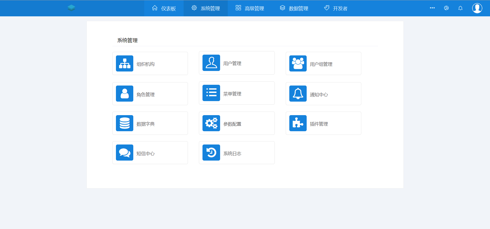490x229 pixels.
Task: Open notifications bell in top bar
Action: (x=460, y=8)
